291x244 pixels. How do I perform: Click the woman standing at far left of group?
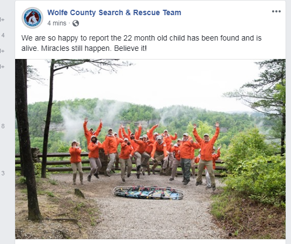point(76,162)
